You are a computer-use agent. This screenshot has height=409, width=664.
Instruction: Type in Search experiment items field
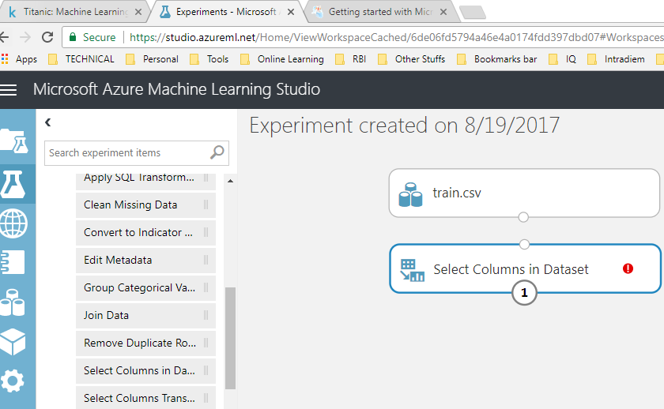pyautogui.click(x=126, y=152)
